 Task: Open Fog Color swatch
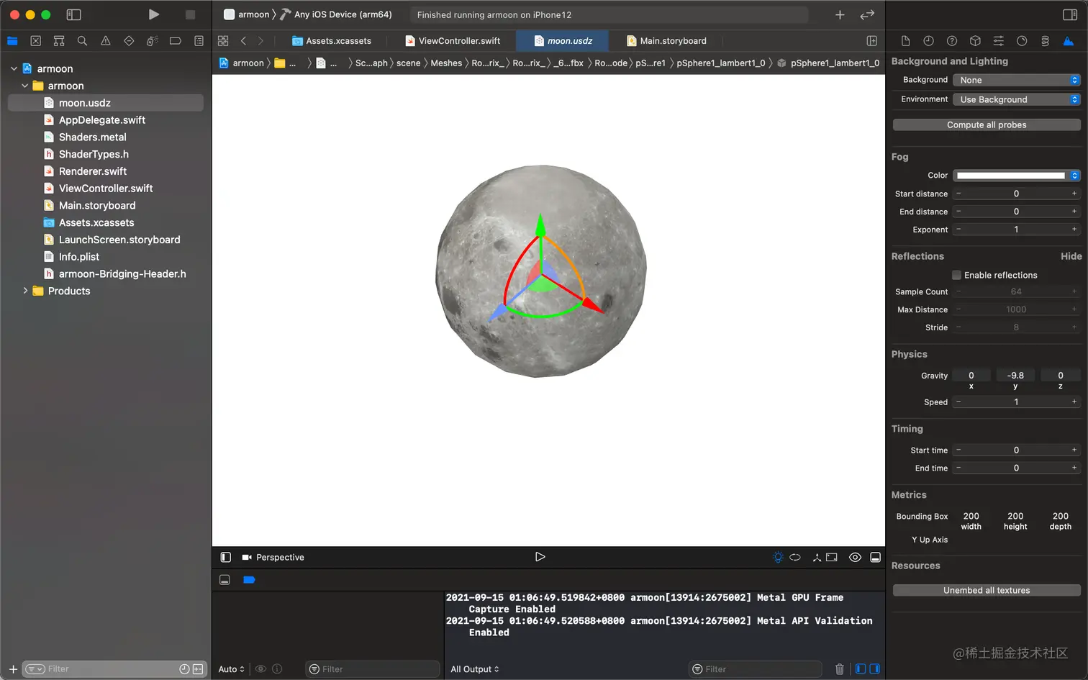tap(1010, 176)
